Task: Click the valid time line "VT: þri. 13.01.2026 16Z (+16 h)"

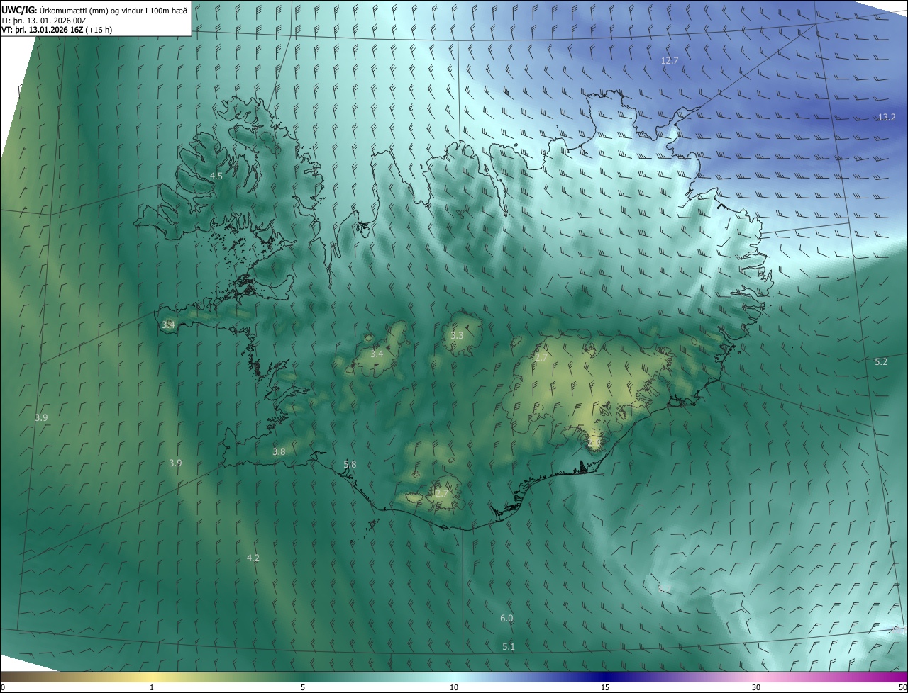Action: click(57, 30)
